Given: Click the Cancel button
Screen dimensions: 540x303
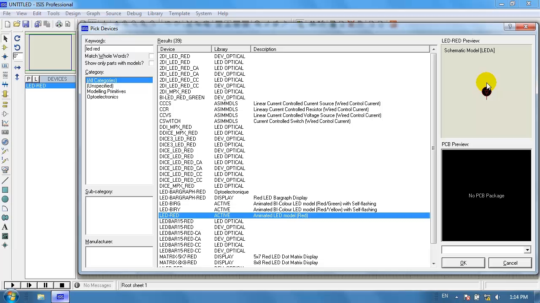Looking at the screenshot, I should coord(510,263).
